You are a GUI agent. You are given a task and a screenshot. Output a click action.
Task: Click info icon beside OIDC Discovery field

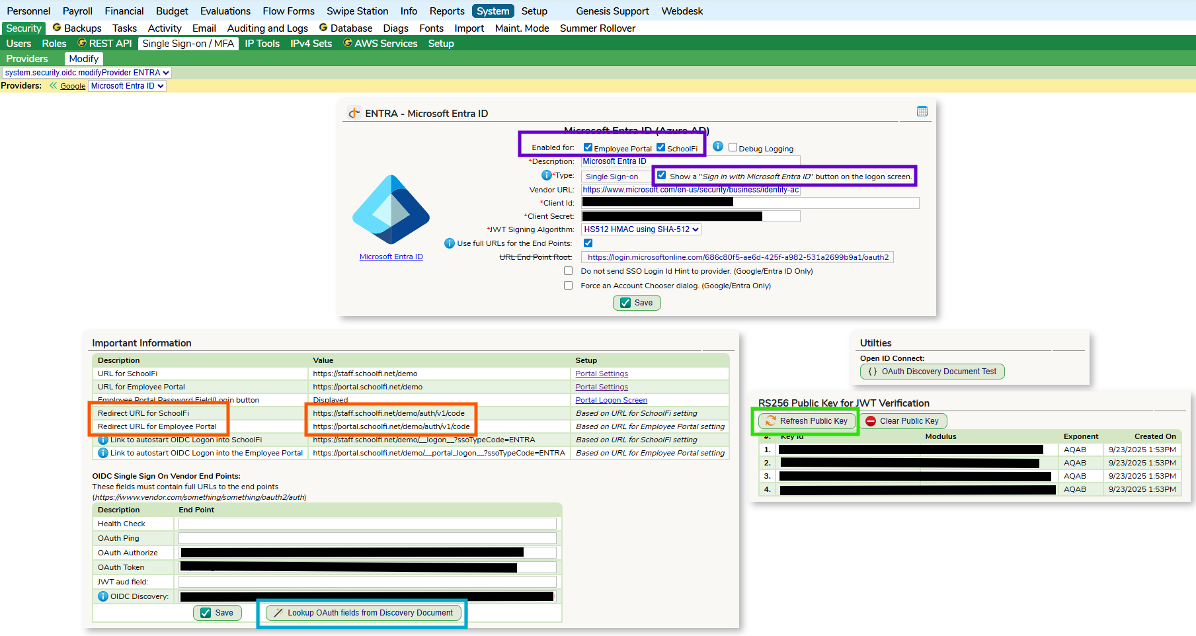103,596
